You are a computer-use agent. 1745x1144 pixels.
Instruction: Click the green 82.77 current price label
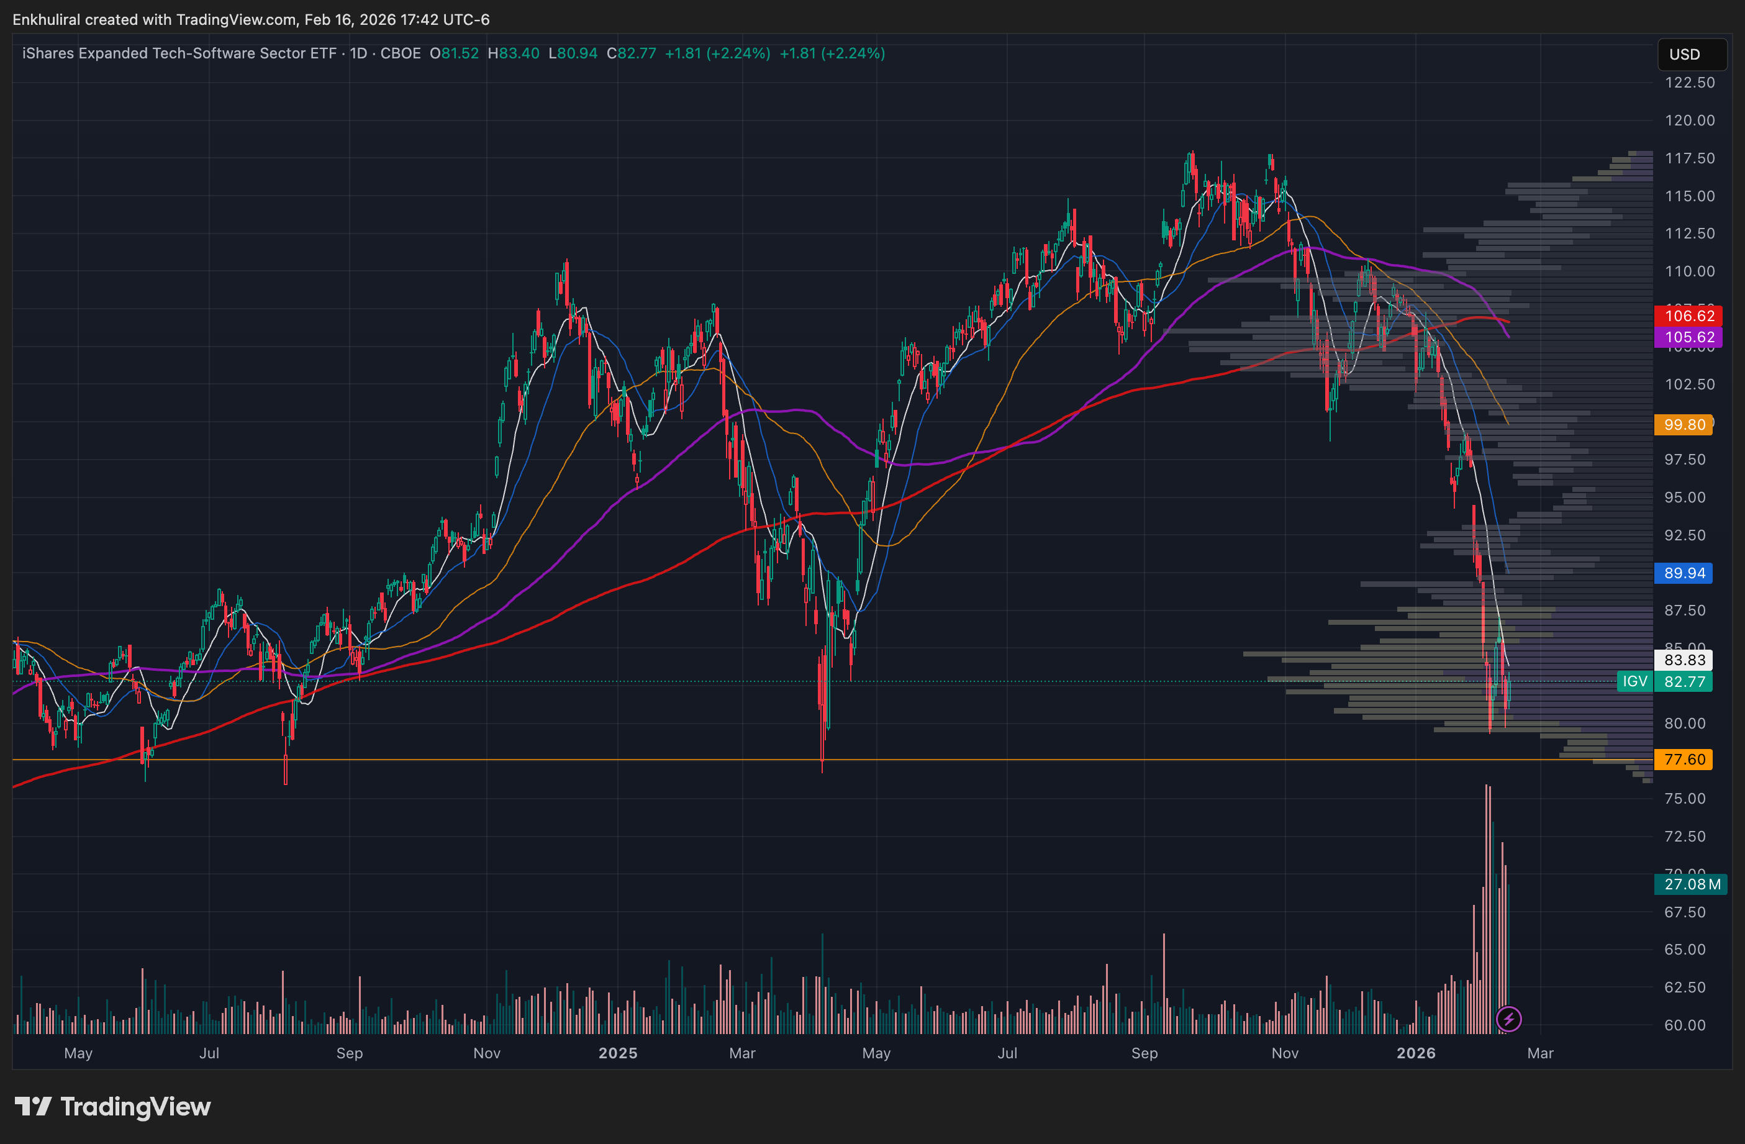[1684, 681]
